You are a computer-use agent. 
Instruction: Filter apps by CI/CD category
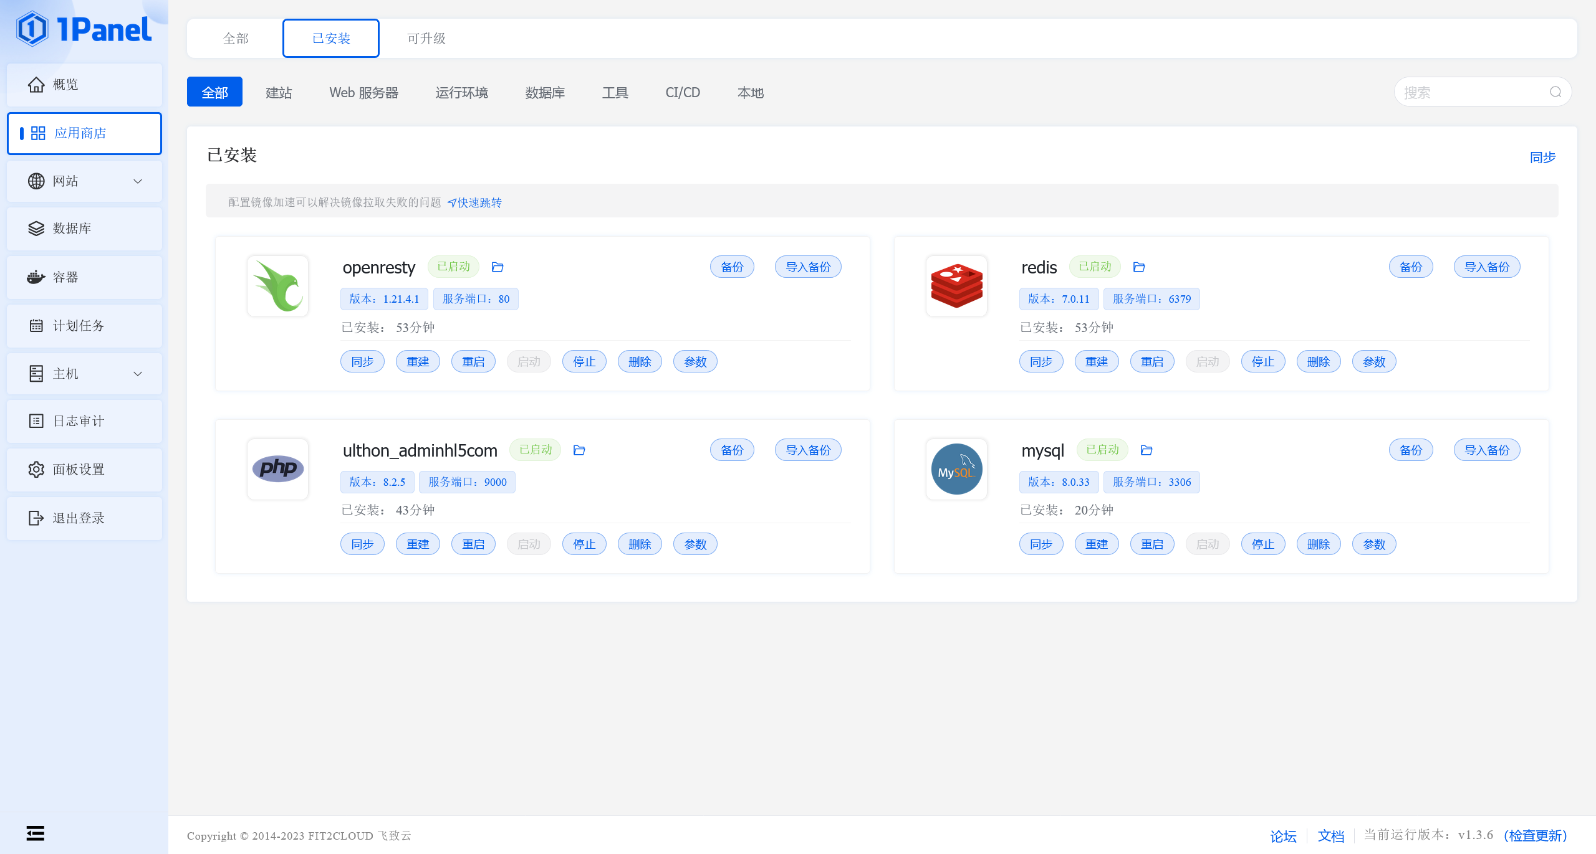coord(683,92)
